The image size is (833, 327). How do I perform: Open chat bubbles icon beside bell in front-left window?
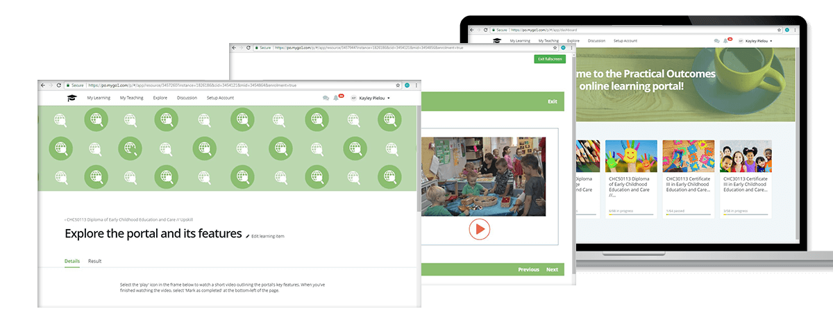pyautogui.click(x=326, y=98)
